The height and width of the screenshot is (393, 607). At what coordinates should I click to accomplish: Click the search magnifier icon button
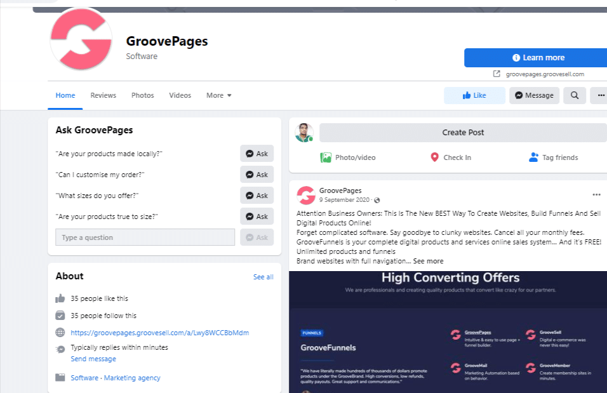coord(575,95)
